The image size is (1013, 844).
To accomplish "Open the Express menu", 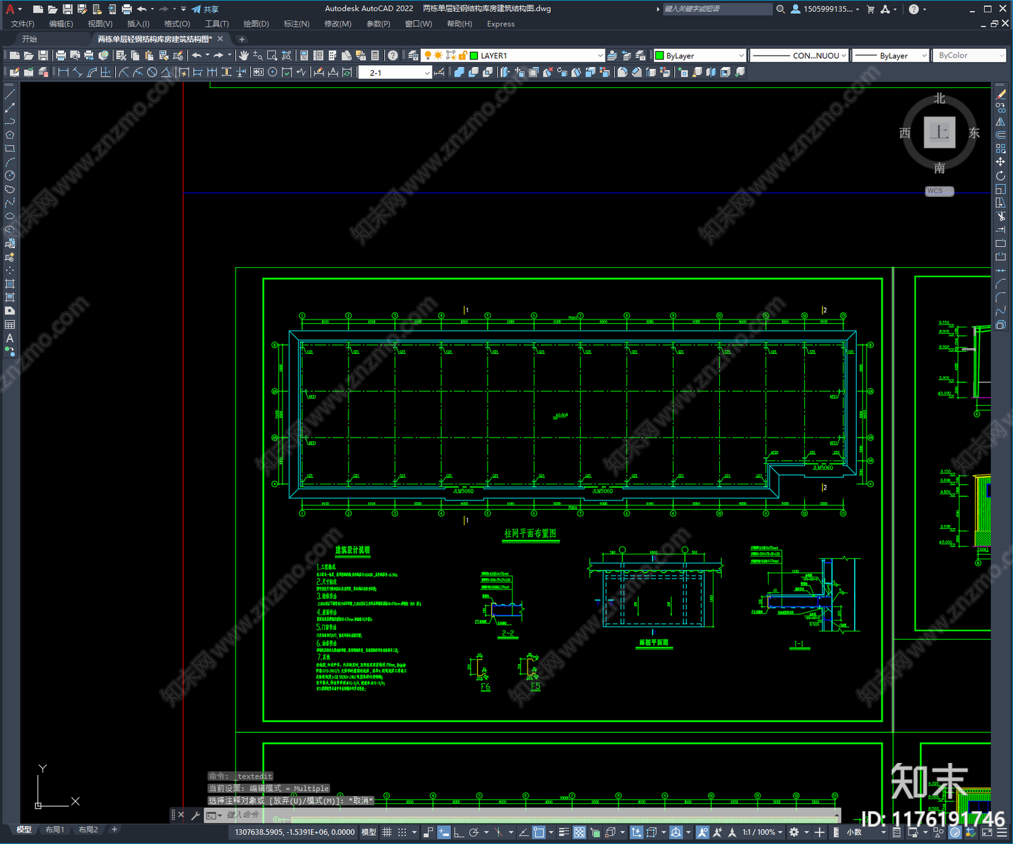I will coord(501,24).
